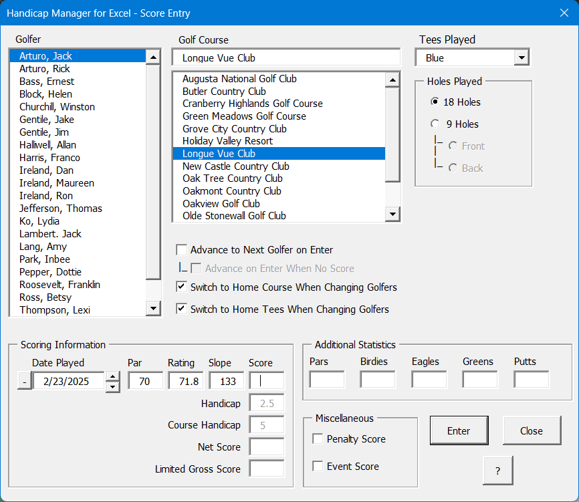Click the Close button
Image resolution: width=579 pixels, height=502 pixels.
pos(532,430)
